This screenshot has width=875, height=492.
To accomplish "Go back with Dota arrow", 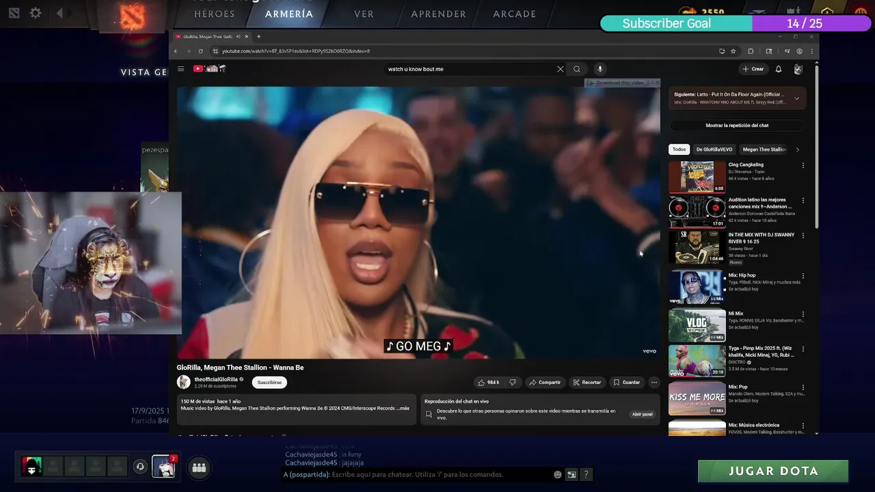I will click(59, 13).
